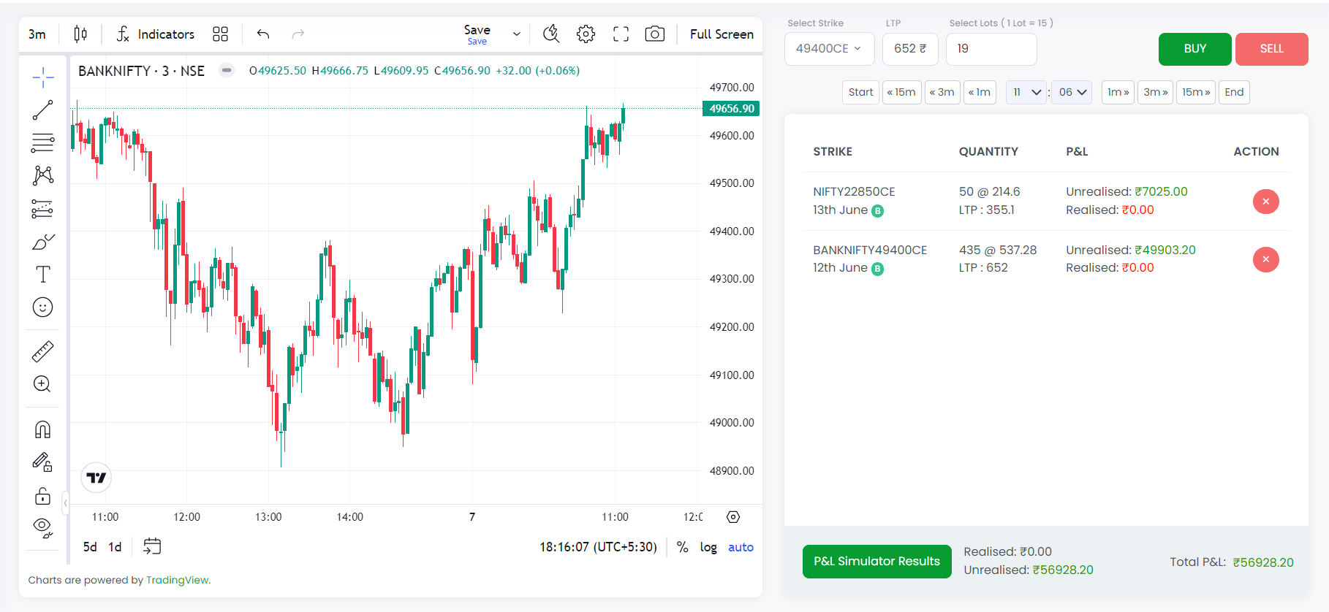Expand the Save layout dropdown arrow

(x=517, y=34)
